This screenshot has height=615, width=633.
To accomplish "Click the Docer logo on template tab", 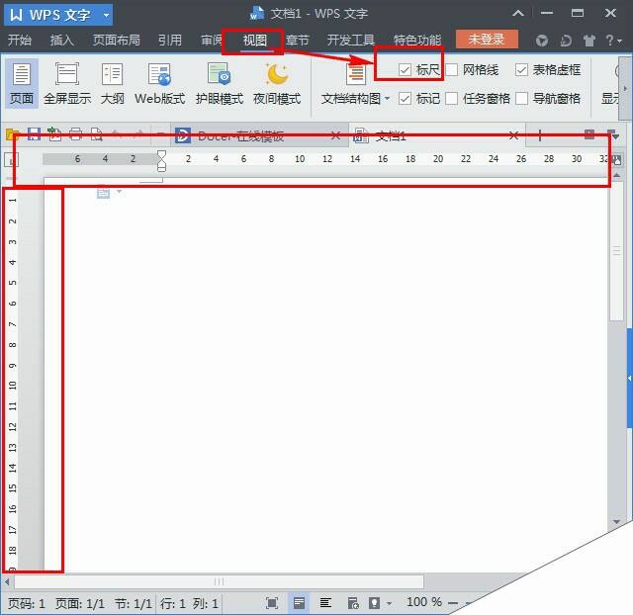I will (182, 135).
